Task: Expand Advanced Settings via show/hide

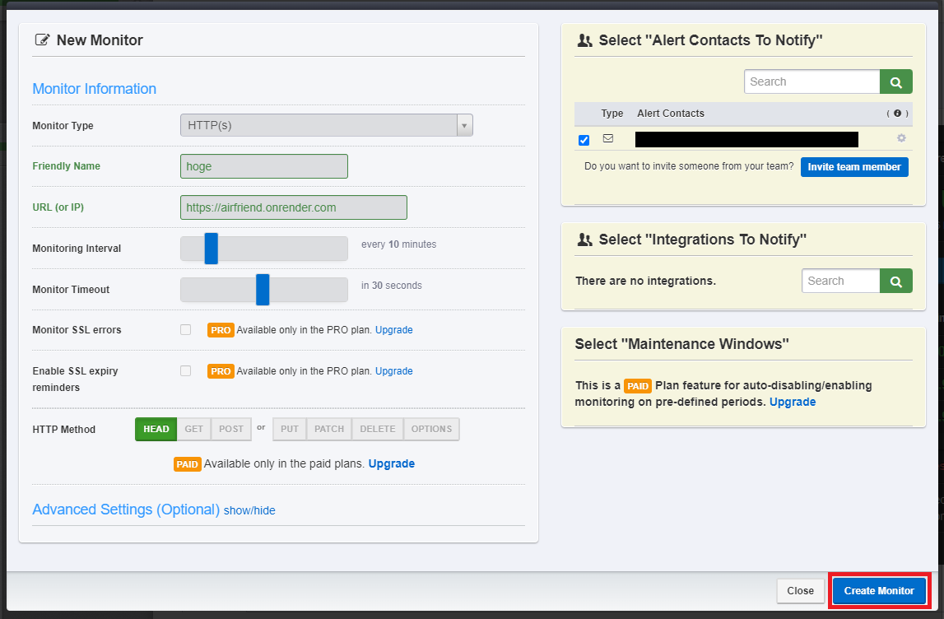Action: [249, 510]
